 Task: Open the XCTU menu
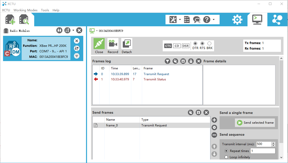pos(6,10)
